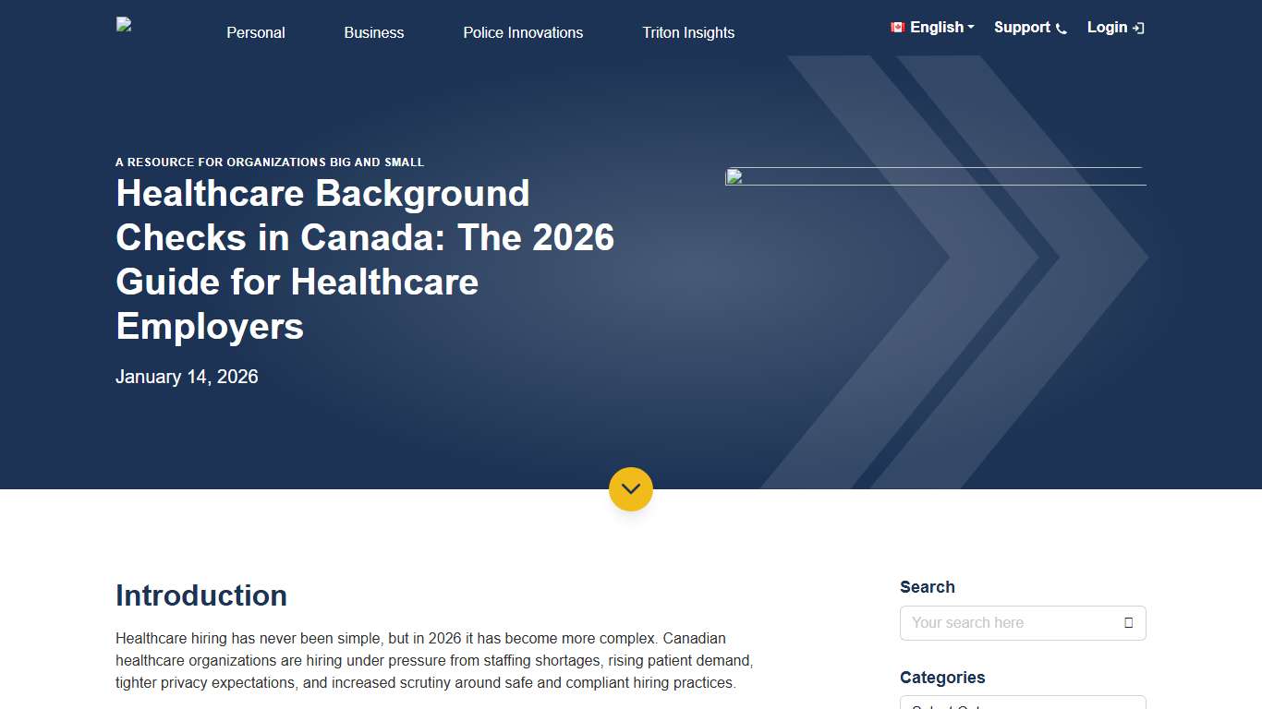
Task: Expand the English menu chevron
Action: click(x=970, y=27)
